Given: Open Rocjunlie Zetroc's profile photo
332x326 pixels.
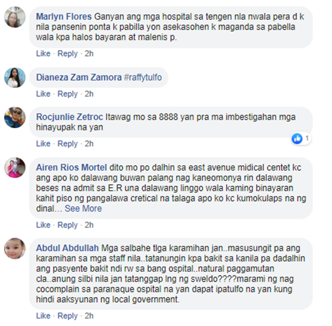Looking at the screenshot, I should [x=15, y=117].
